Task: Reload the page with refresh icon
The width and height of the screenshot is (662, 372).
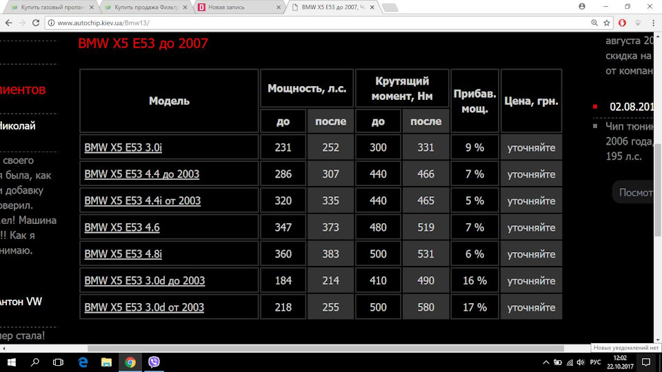Action: click(x=36, y=23)
